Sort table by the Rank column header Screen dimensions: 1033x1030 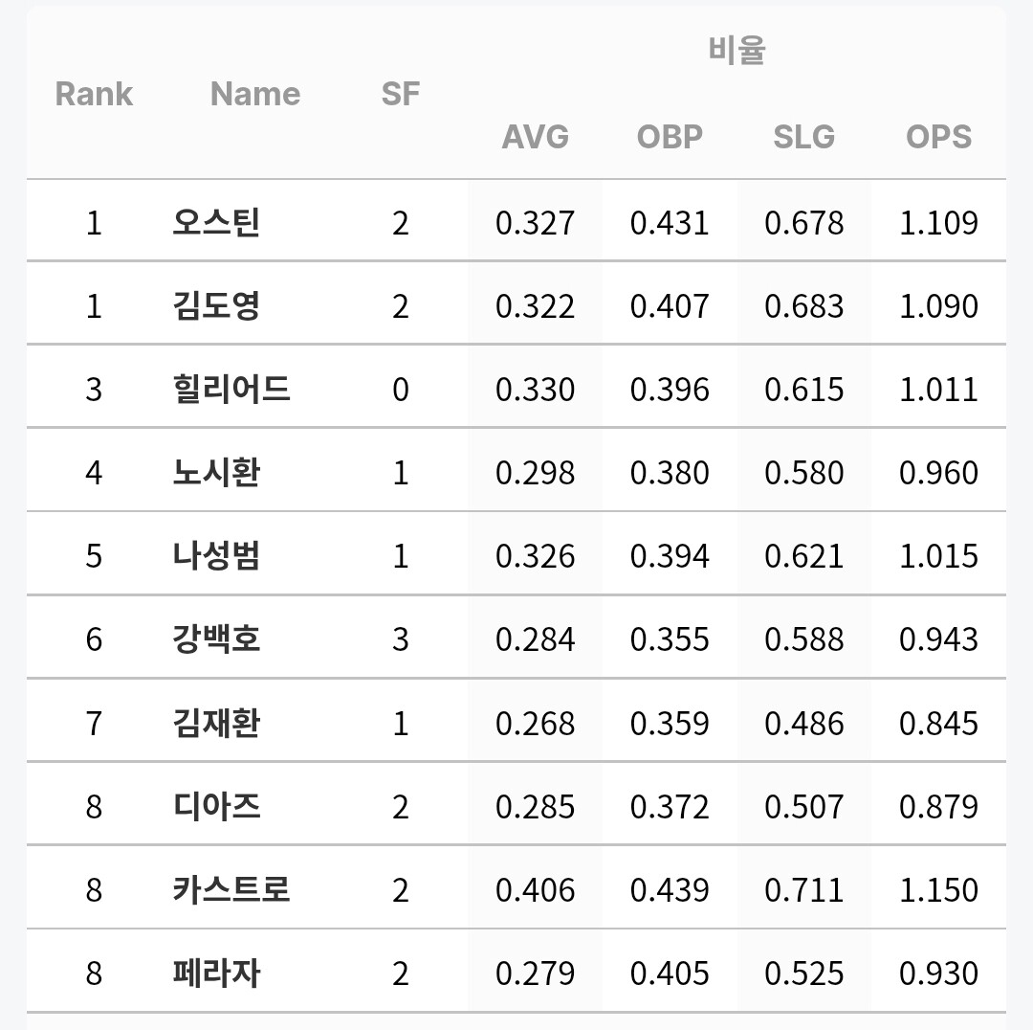tap(94, 94)
